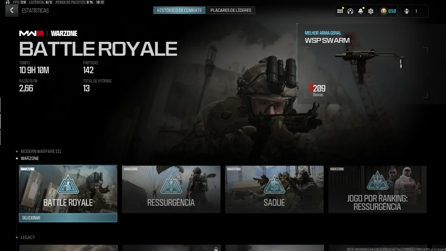Click the Saque dollar emblem icon

[x=274, y=184]
